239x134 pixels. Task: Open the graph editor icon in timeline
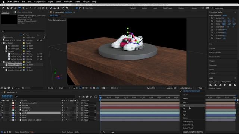[96, 96]
